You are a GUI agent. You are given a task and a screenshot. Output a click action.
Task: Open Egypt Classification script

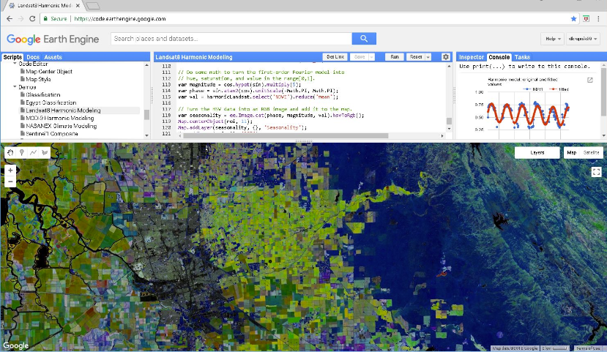coord(51,102)
